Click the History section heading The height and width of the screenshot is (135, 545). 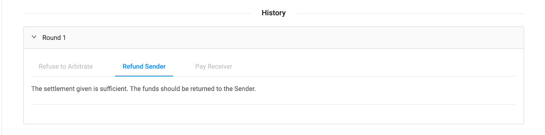[274, 13]
